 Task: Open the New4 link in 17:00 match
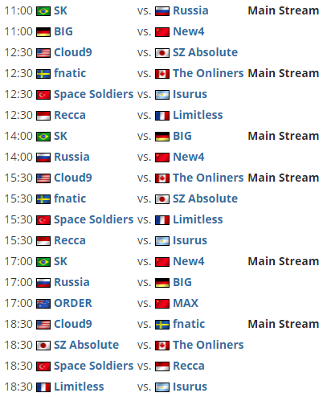point(189,261)
